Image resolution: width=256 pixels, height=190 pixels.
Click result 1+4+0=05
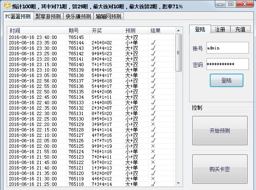point(102,103)
